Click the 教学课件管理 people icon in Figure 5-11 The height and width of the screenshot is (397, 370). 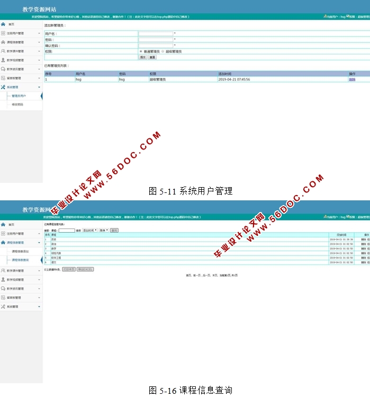coord(3,51)
